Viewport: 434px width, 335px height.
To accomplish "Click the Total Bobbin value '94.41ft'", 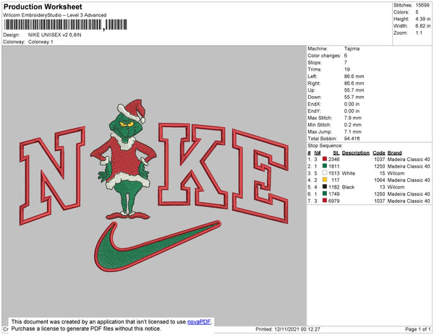I will (352, 139).
